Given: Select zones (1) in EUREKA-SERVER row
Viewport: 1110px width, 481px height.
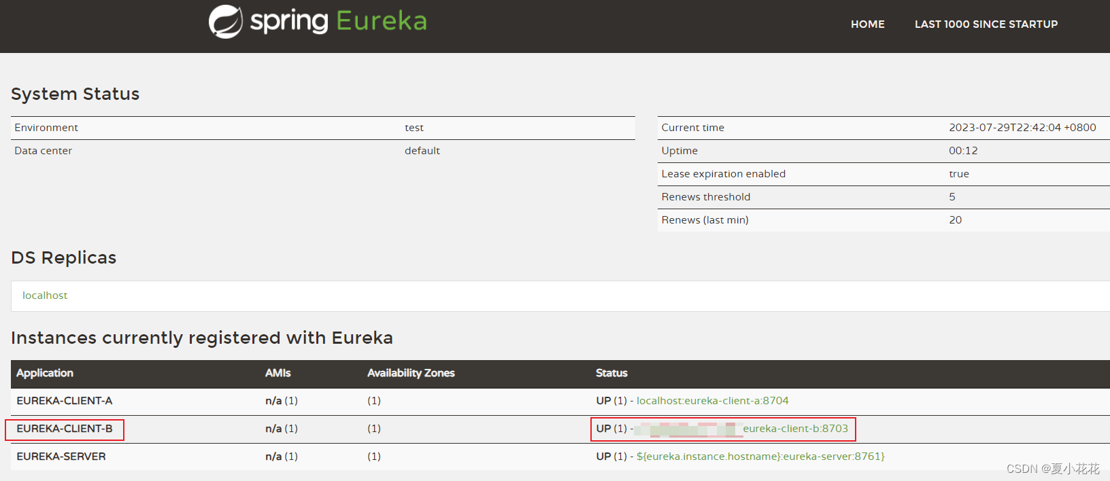Looking at the screenshot, I should coord(374,457).
